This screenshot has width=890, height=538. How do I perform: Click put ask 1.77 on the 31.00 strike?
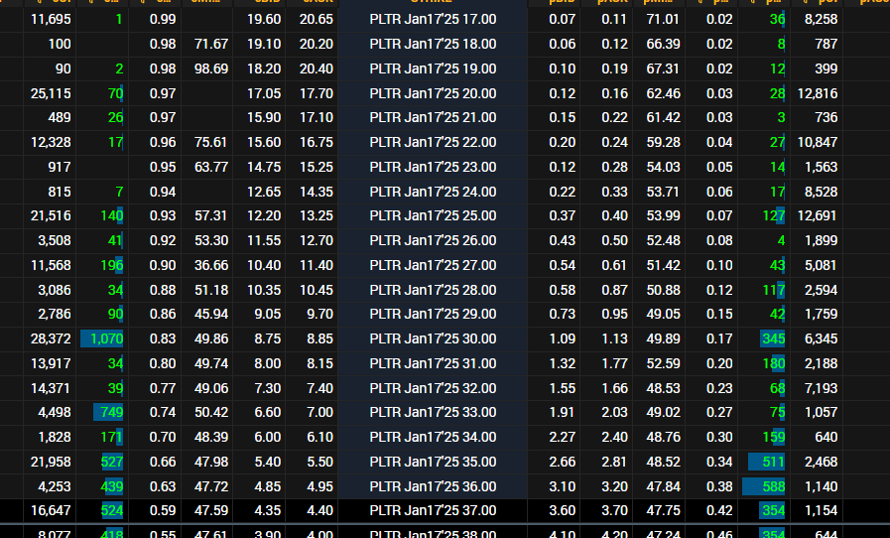(614, 363)
